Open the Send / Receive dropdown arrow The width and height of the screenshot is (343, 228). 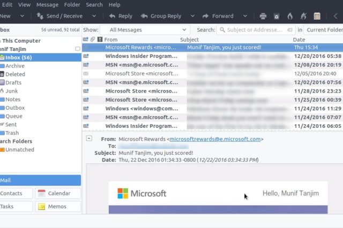pyautogui.click(x=94, y=16)
